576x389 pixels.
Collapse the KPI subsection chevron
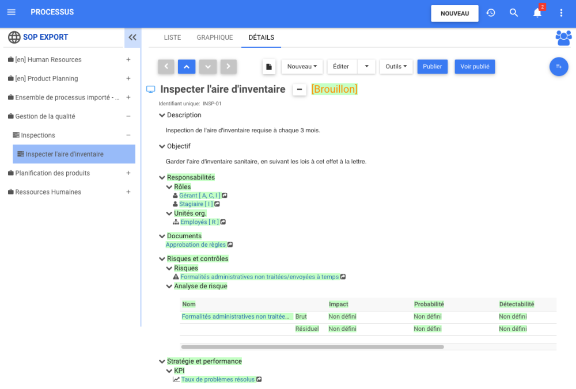169,371
